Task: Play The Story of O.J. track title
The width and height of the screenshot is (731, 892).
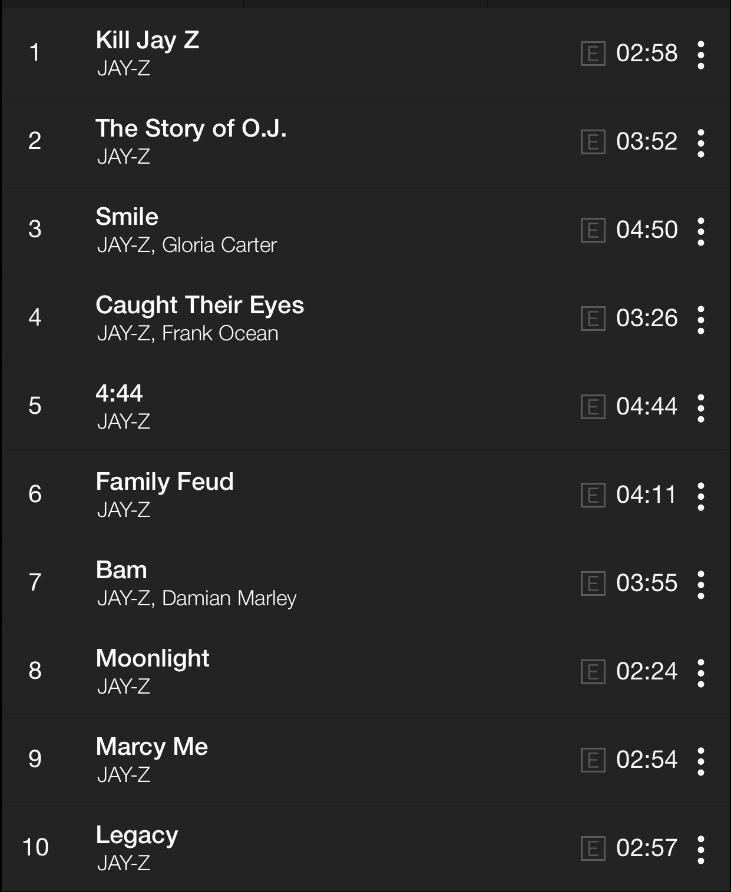Action: tap(191, 128)
